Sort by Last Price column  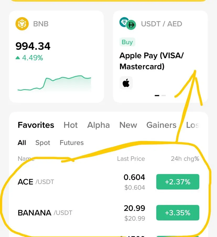click(131, 159)
